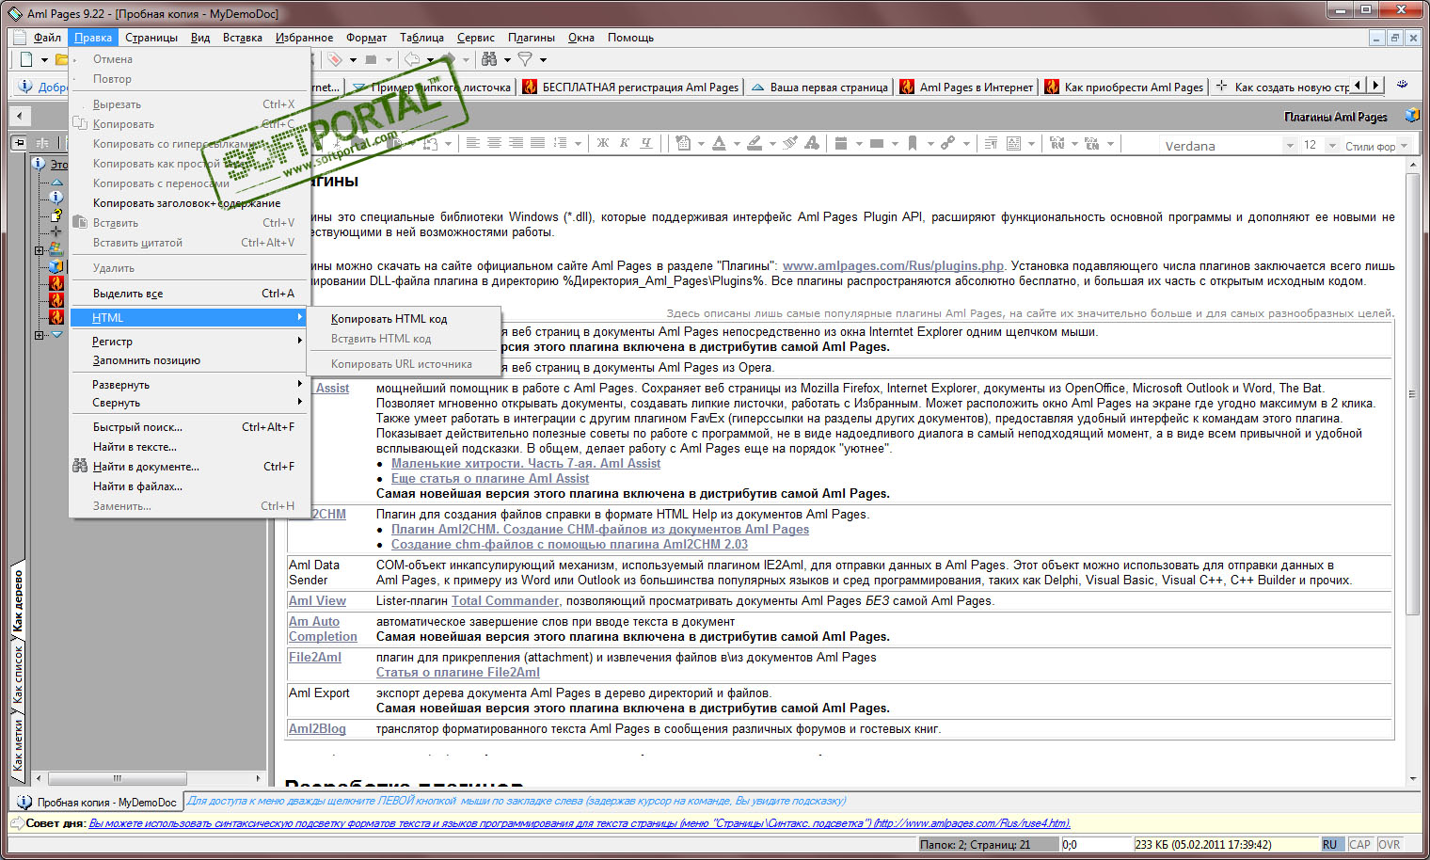Click the price tag icon in toolbar

coord(335,59)
